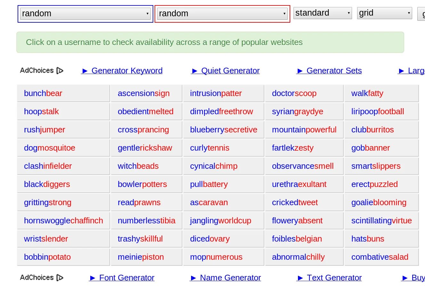Open the blue-bordered random dropdown
This screenshot has width=425, height=291.
click(85, 14)
